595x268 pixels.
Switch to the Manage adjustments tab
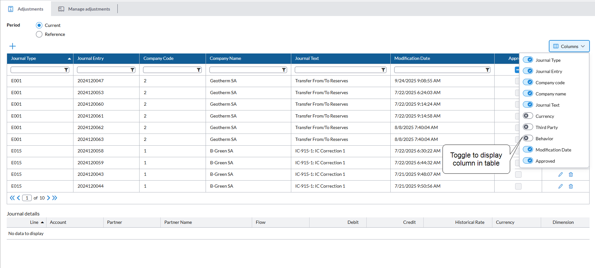pyautogui.click(x=84, y=9)
